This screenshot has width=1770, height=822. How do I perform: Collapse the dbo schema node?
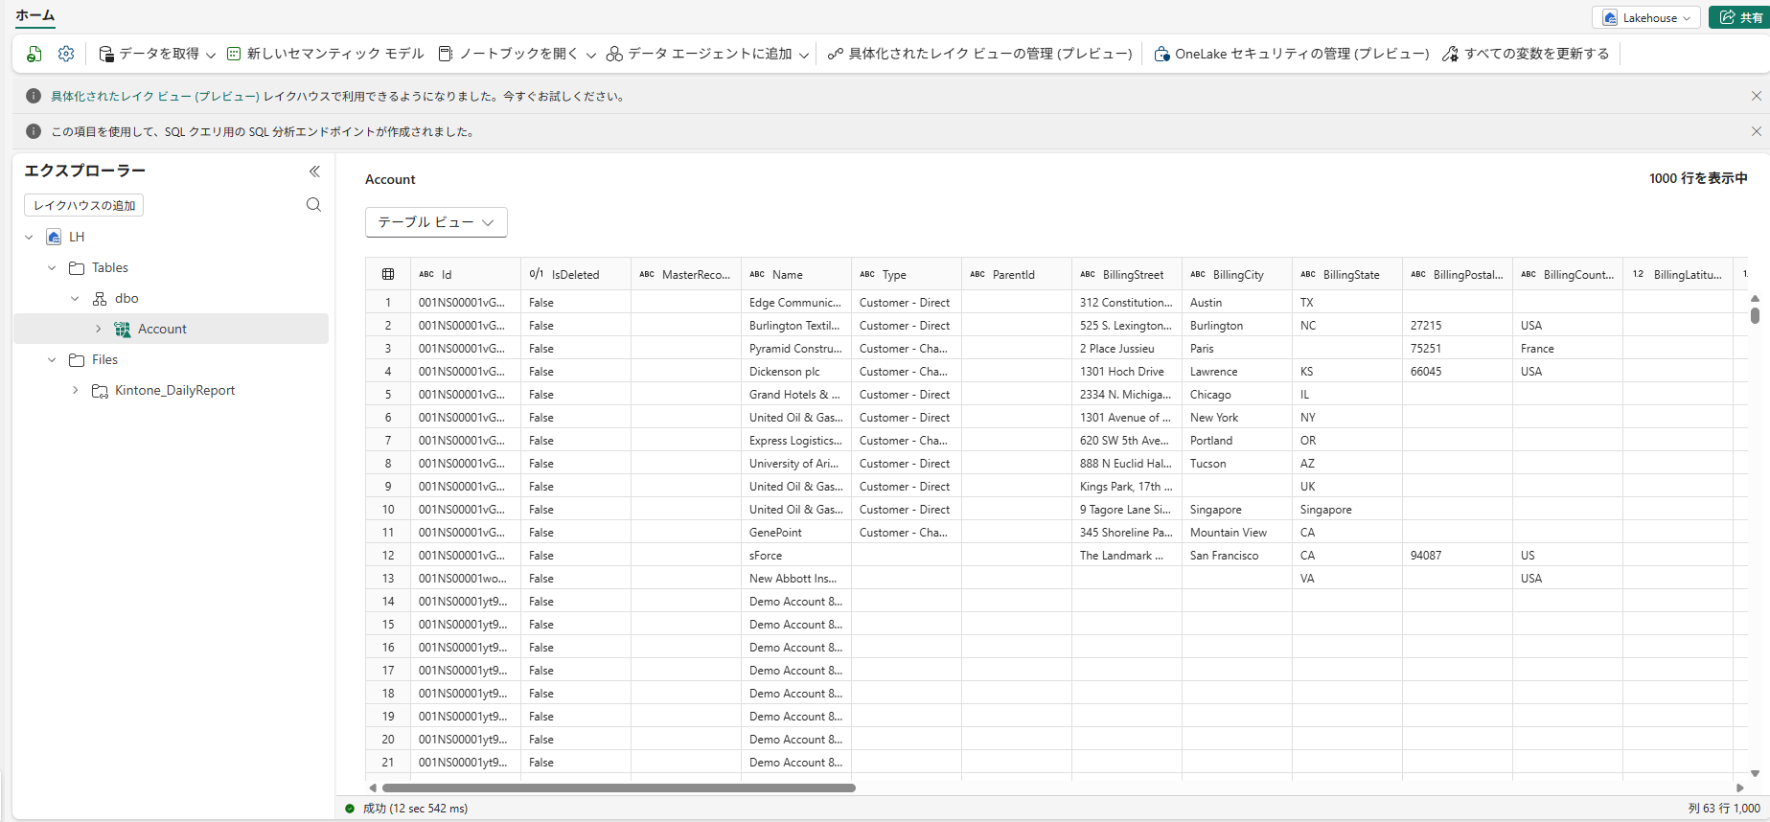[75, 298]
